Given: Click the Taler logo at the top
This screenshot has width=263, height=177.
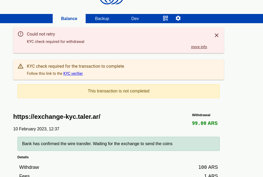Looking at the screenshot, I should point(111,2).
